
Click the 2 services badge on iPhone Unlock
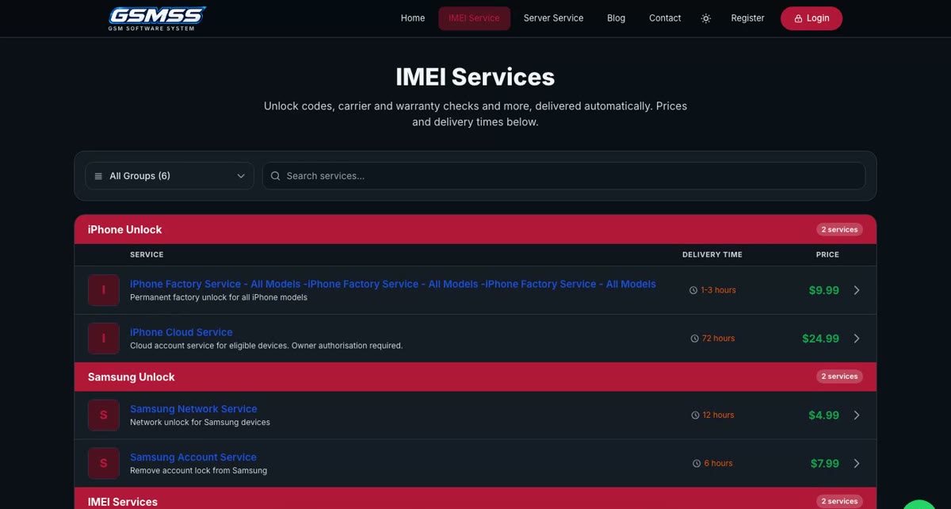point(839,229)
